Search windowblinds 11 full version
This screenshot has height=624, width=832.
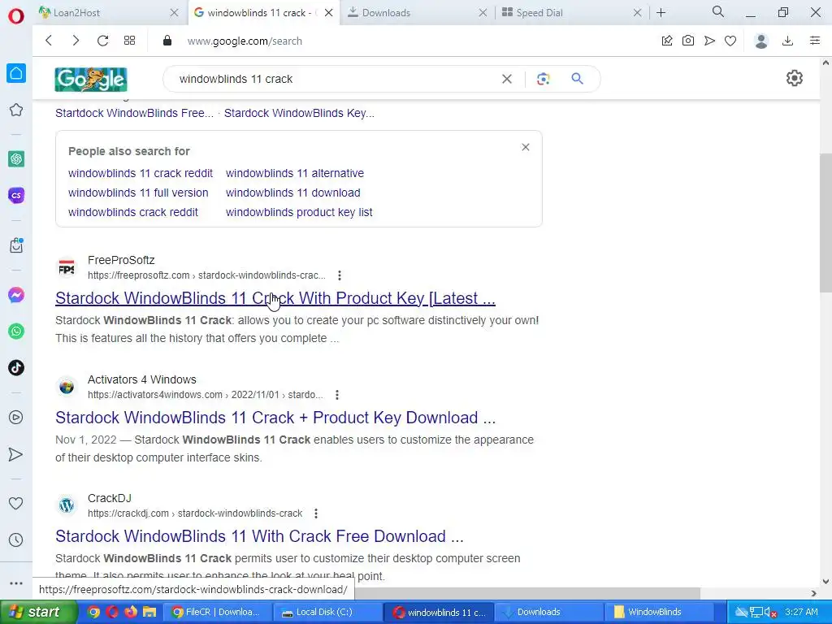tap(138, 193)
